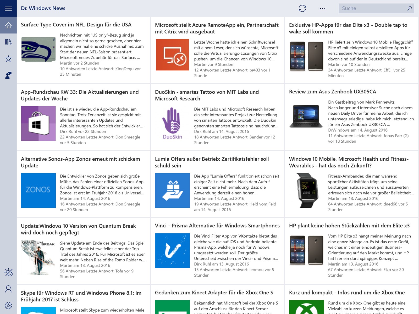Refresh the news feed
Viewport: 419px width, 314px height.
click(302, 8)
